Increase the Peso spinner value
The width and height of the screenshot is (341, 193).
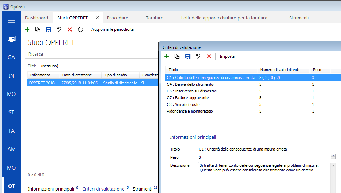(x=333, y=155)
